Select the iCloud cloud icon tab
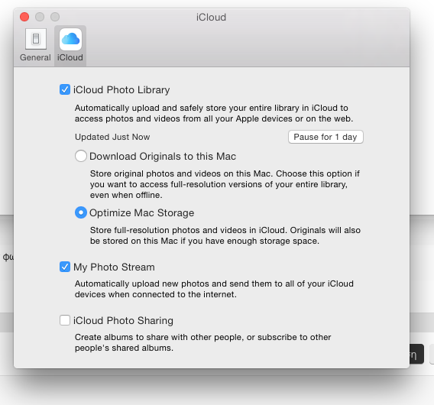Image resolution: width=434 pixels, height=405 pixels. tap(70, 39)
